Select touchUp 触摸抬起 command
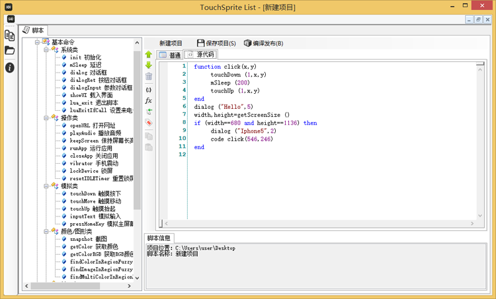Image resolution: width=496 pixels, height=299 pixels. (x=93, y=209)
